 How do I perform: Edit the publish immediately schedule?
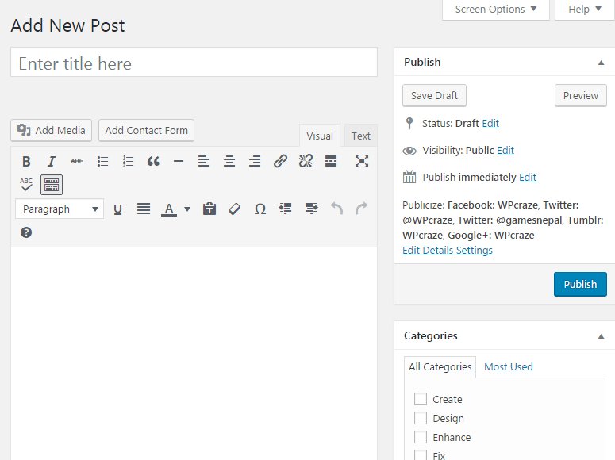click(528, 178)
